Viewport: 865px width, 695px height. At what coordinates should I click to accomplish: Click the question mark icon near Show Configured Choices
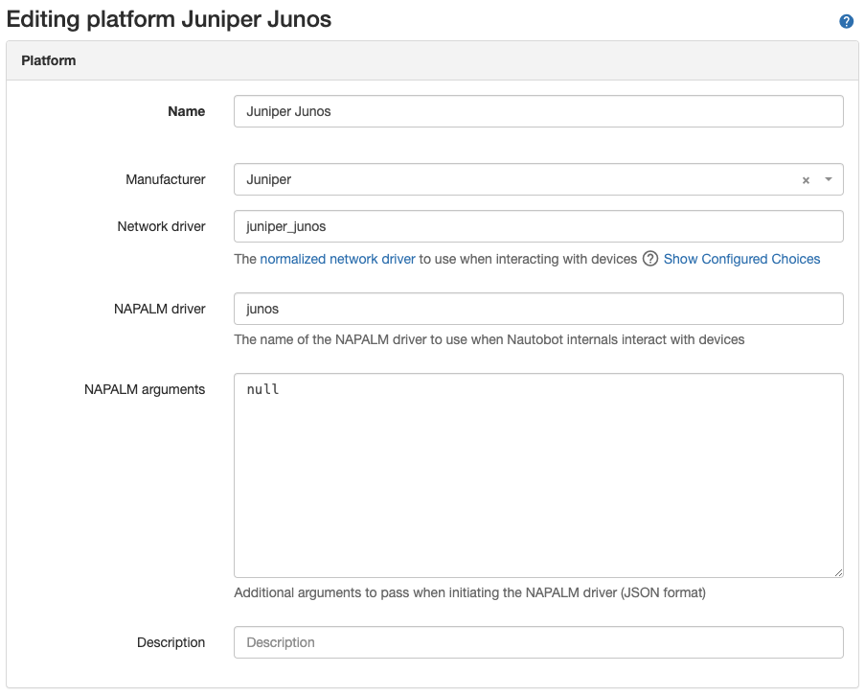(650, 259)
